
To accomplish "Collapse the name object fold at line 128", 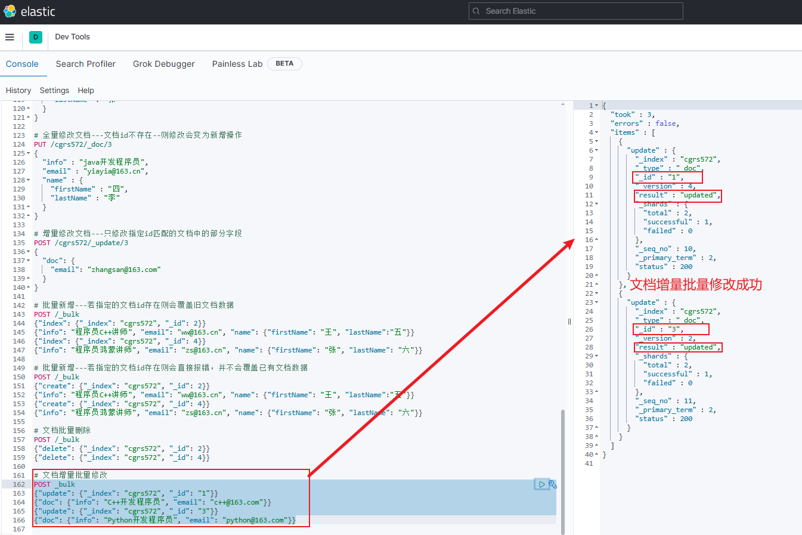I will [28, 180].
